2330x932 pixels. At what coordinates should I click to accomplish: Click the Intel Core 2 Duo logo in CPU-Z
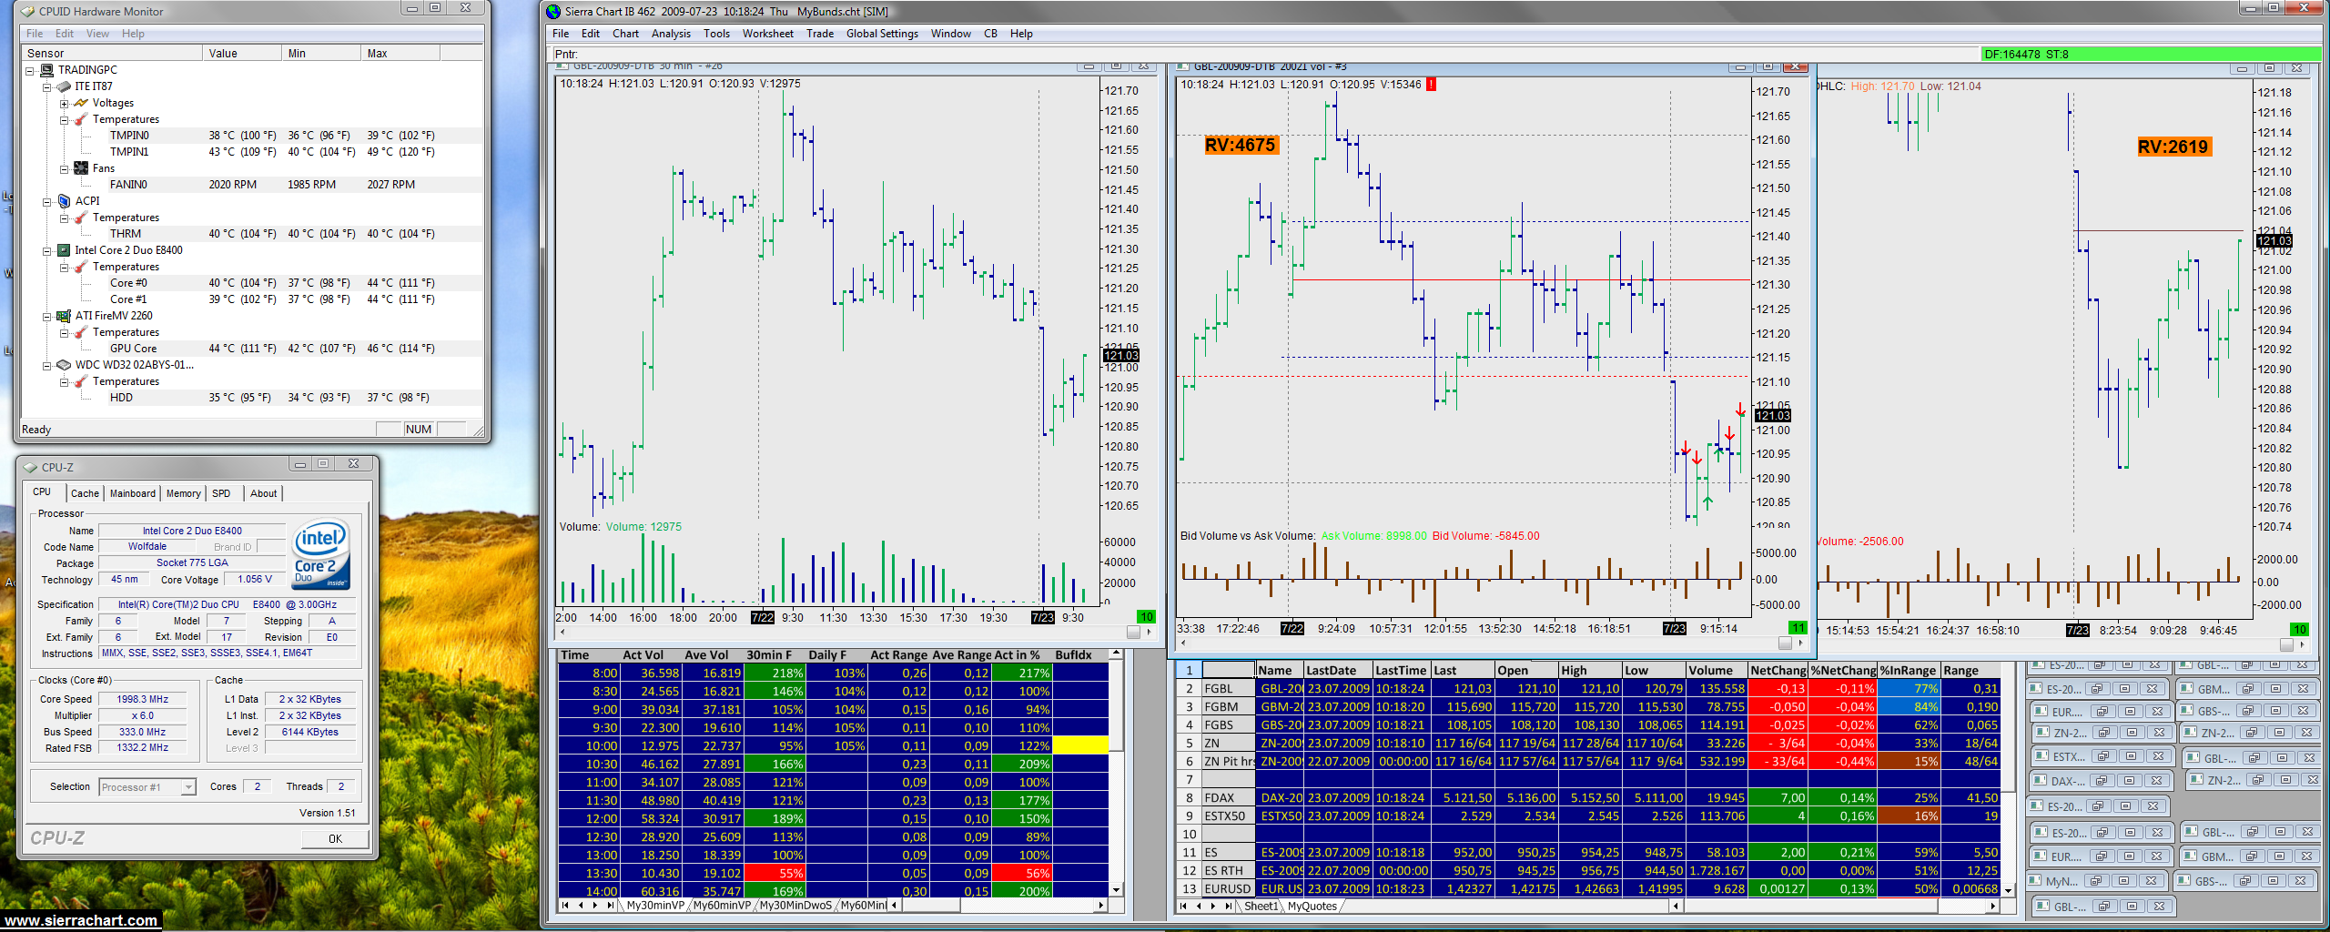point(321,555)
